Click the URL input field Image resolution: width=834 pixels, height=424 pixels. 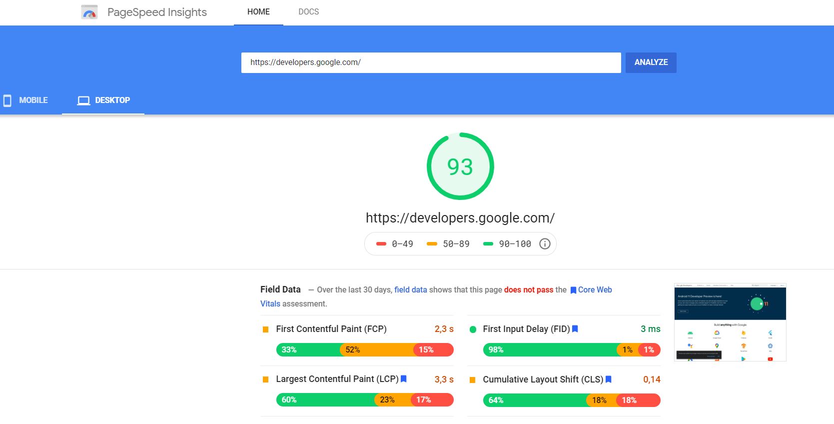coord(431,62)
